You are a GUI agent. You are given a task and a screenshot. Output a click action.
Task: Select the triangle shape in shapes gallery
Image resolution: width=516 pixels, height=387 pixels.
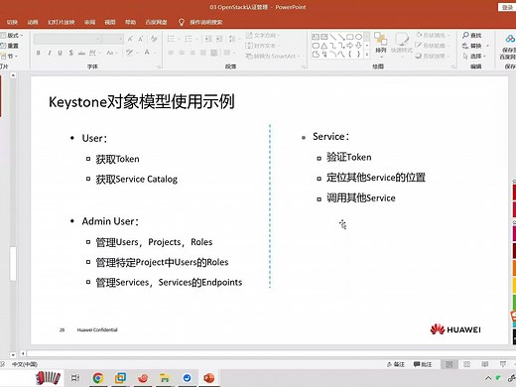pyautogui.click(x=324, y=46)
